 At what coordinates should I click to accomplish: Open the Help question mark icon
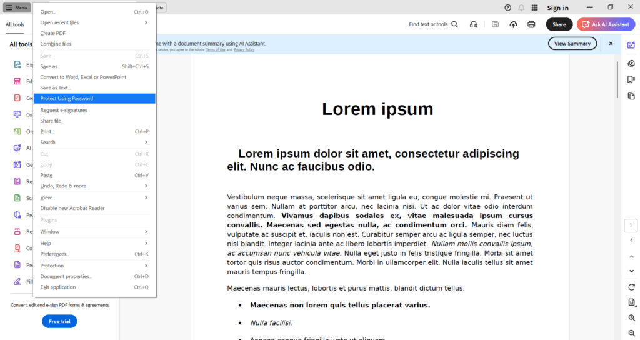point(507,7)
